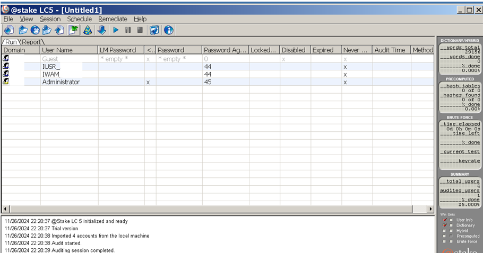
Task: Enable the Unix Brute Force checkbox
Action: click(x=451, y=242)
